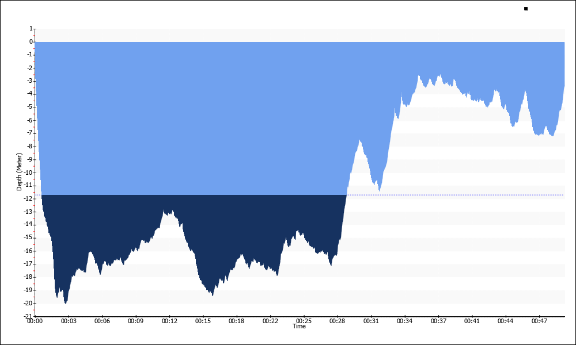Click the depth axis label -21

[x=29, y=316]
